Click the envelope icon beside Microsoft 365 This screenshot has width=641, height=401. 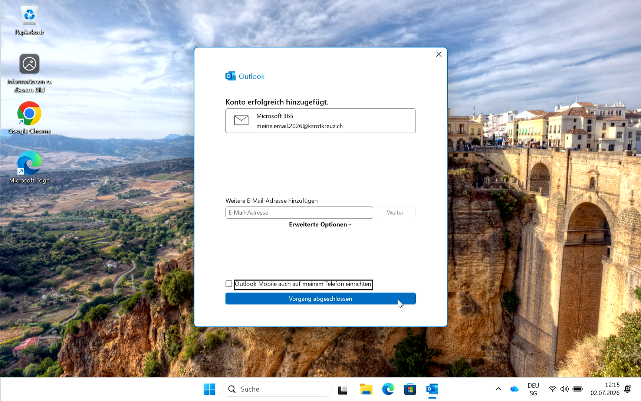[x=241, y=120]
